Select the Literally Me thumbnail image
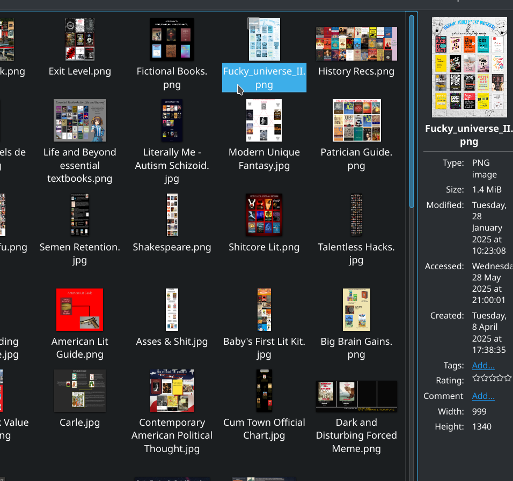Screen dimensions: 513x481 click(x=172, y=120)
